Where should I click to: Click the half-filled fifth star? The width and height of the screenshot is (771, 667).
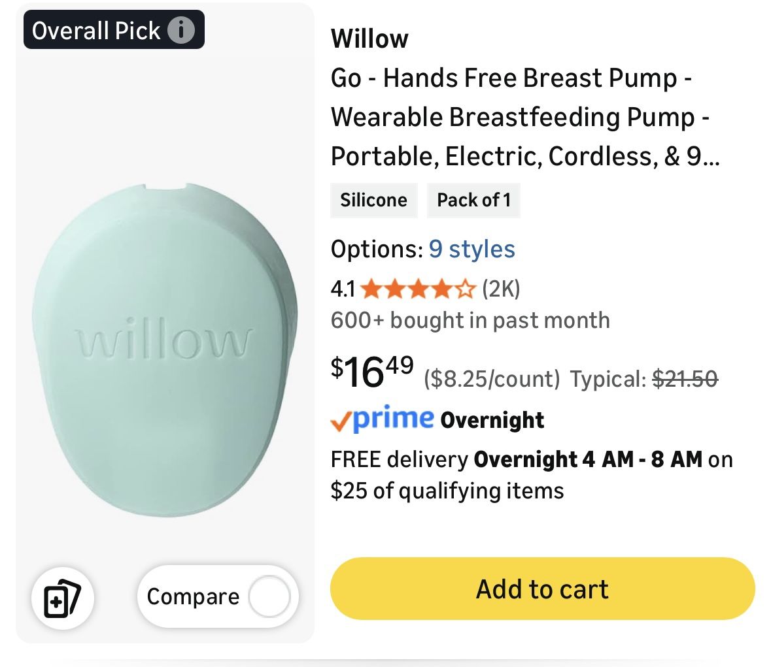466,288
